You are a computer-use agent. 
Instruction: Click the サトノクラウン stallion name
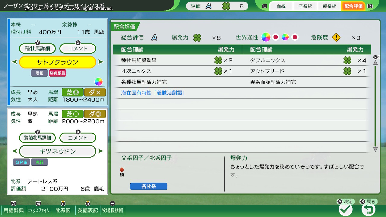click(x=58, y=62)
